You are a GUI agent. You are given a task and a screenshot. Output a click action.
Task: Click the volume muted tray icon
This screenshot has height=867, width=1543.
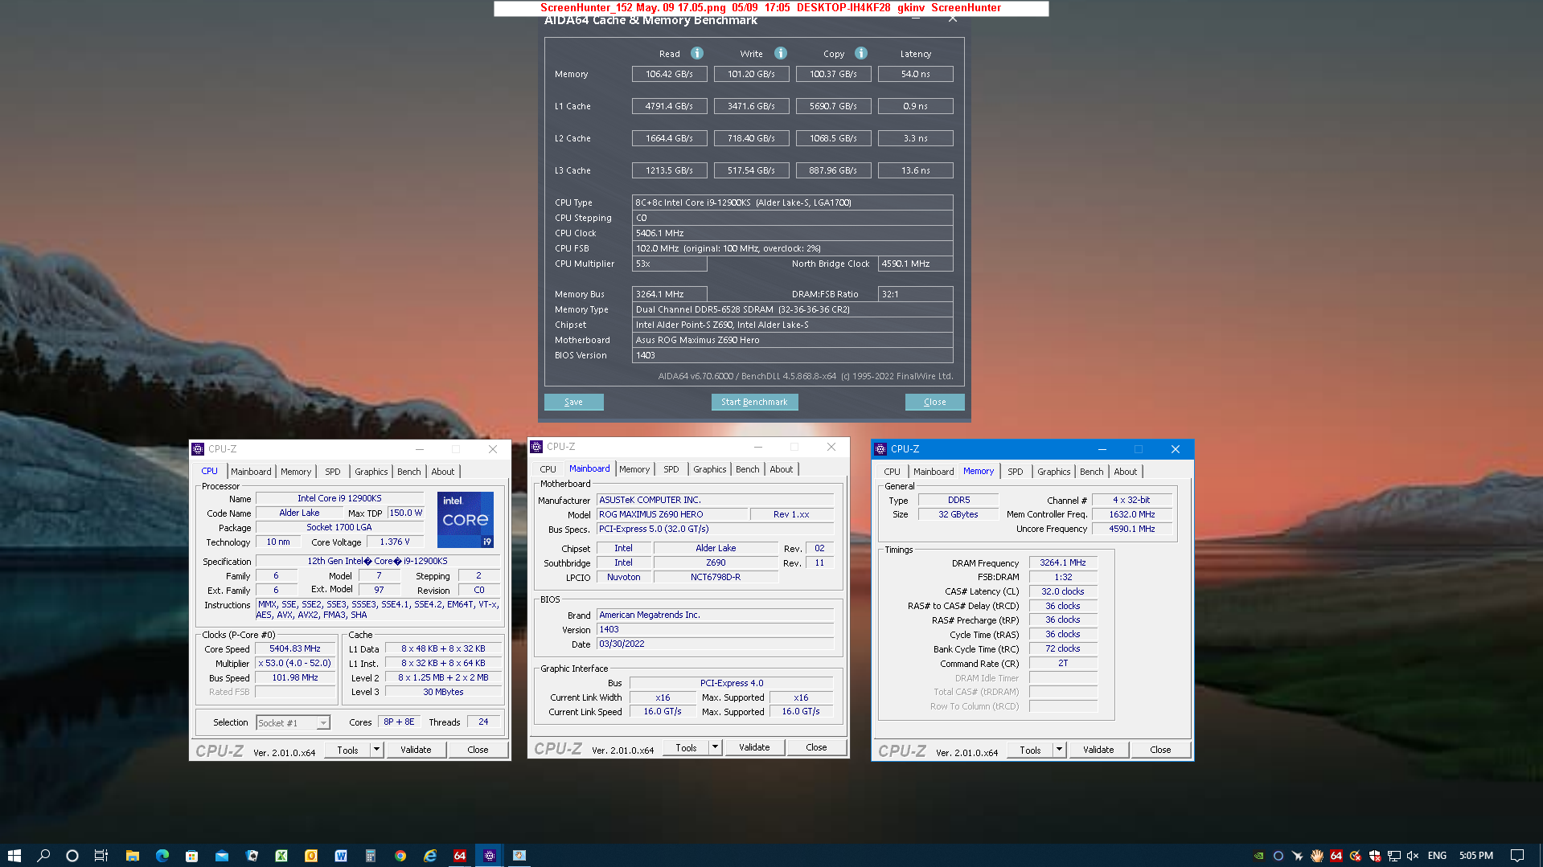1413,856
